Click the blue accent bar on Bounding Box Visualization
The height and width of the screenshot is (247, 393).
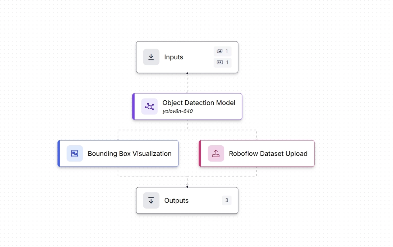(59, 154)
